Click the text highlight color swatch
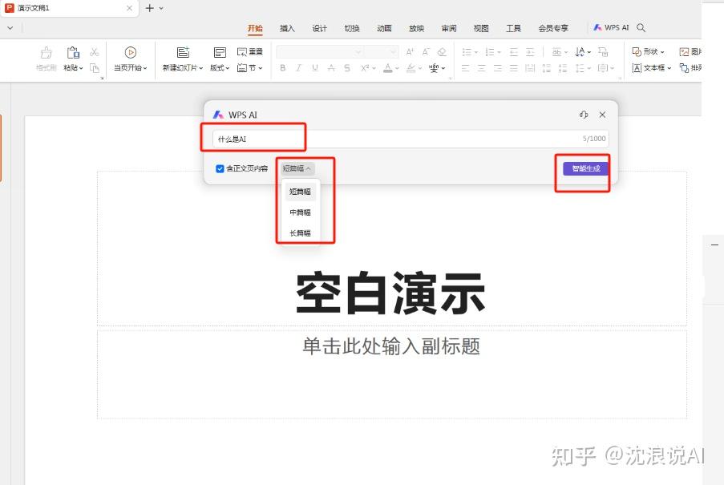Viewport: 724px width, 485px height. 411,68
